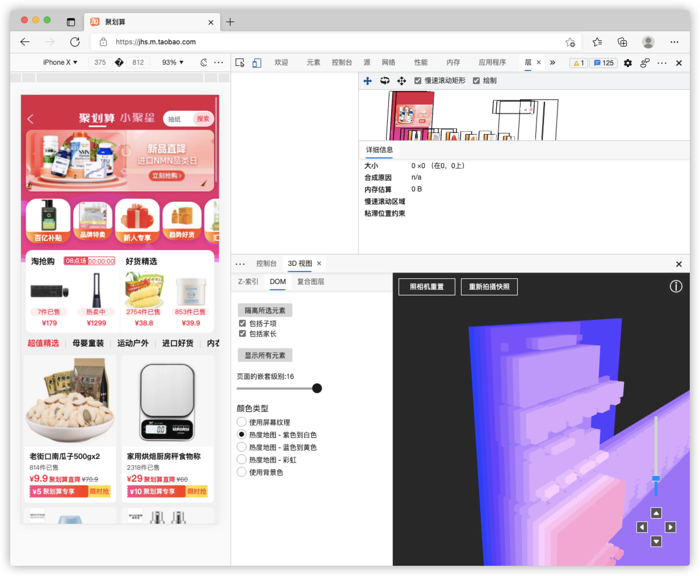
Task: Expand more DevTools tabs chevron
Action: [x=552, y=63]
